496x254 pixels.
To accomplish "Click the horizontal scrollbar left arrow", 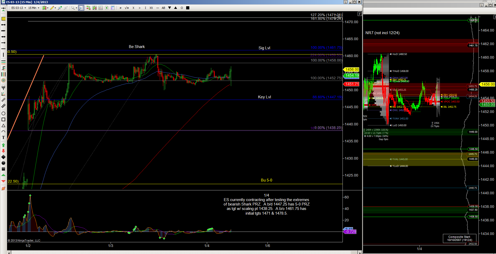I will [9, 252].
